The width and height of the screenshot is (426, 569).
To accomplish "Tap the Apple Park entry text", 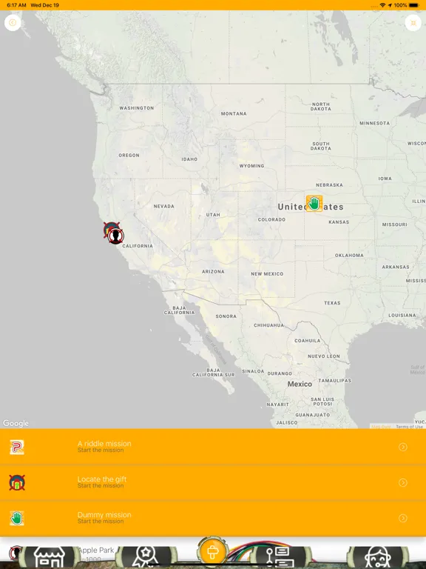I will tap(95, 550).
